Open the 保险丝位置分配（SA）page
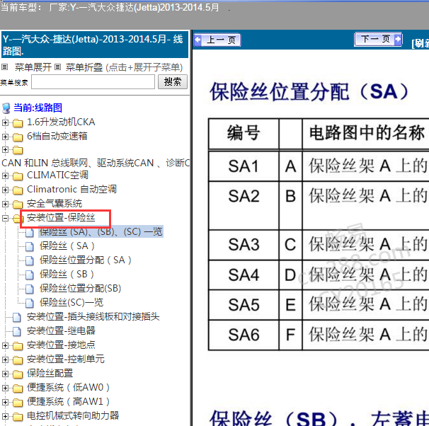This screenshot has height=426, width=429. tap(86, 260)
